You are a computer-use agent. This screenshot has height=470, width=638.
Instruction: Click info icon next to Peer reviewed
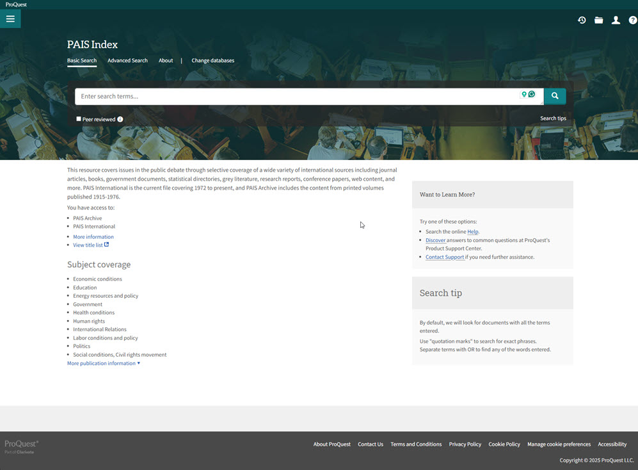click(120, 119)
